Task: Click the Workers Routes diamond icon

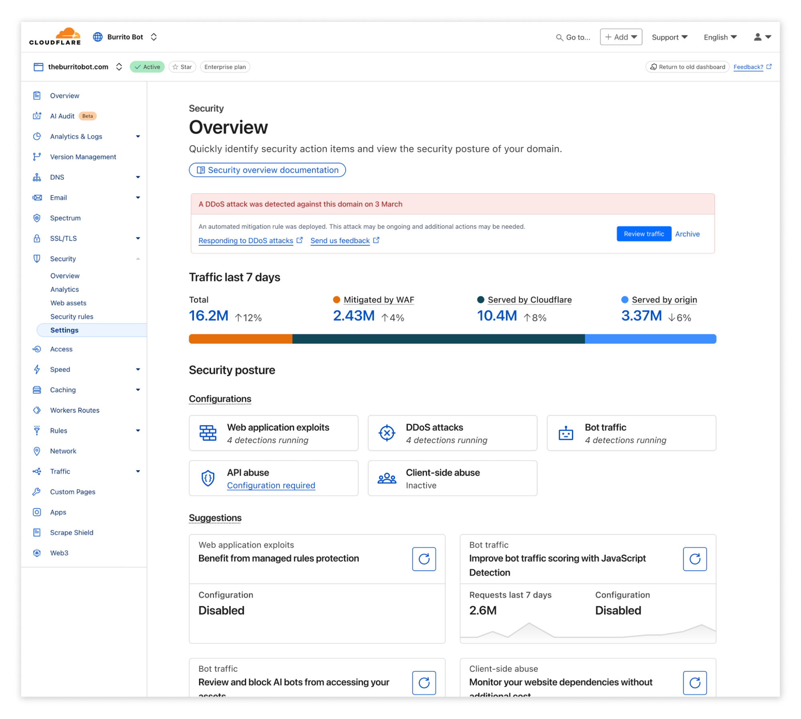Action: tap(37, 411)
